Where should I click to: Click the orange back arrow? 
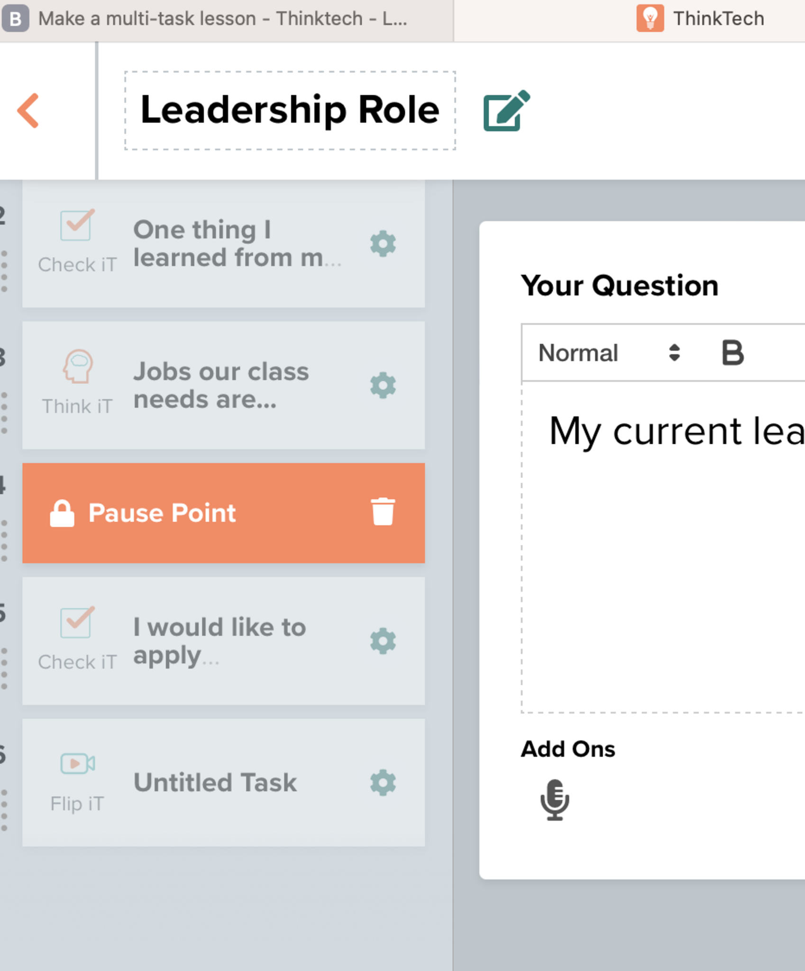click(28, 110)
